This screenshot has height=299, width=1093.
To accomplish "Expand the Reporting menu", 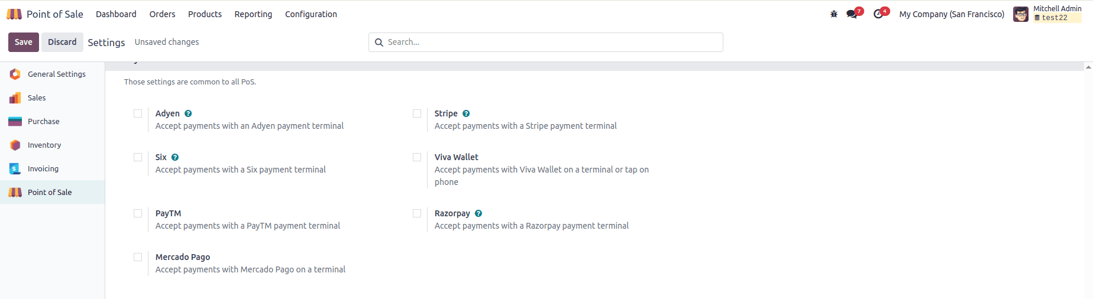I will 253,14.
